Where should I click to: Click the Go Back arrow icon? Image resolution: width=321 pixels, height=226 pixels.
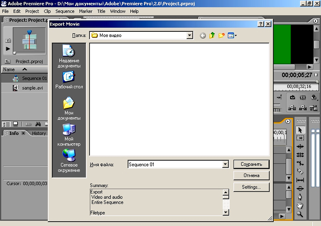point(203,36)
